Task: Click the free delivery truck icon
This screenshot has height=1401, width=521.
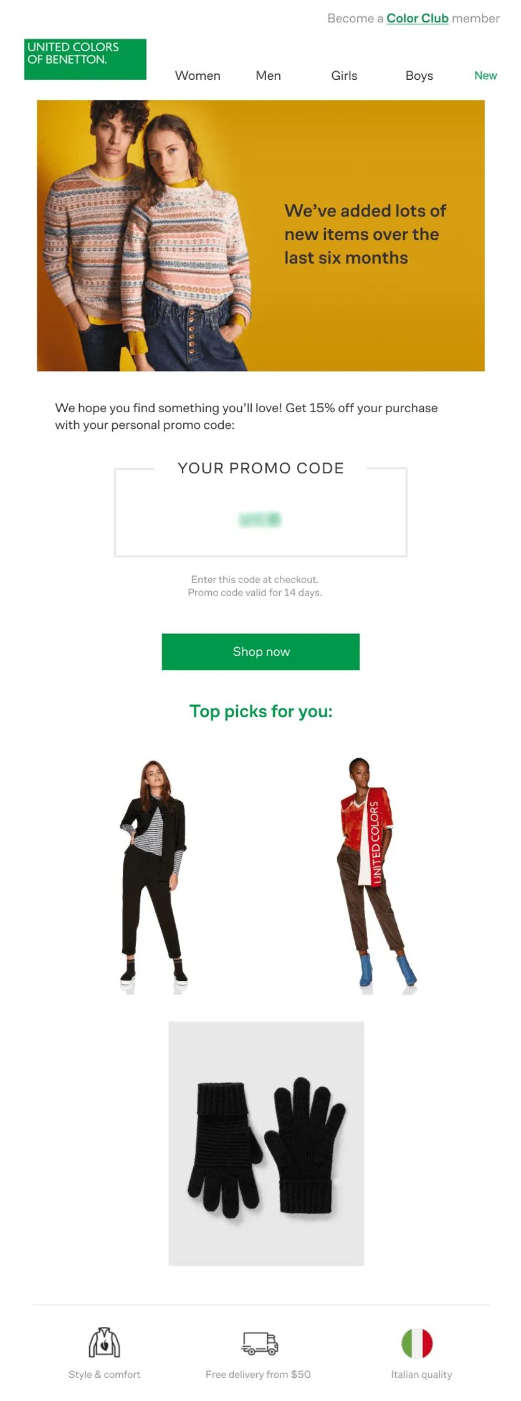Action: pyautogui.click(x=259, y=1343)
